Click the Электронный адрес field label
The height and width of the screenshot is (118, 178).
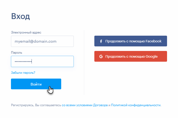(x=26, y=32)
